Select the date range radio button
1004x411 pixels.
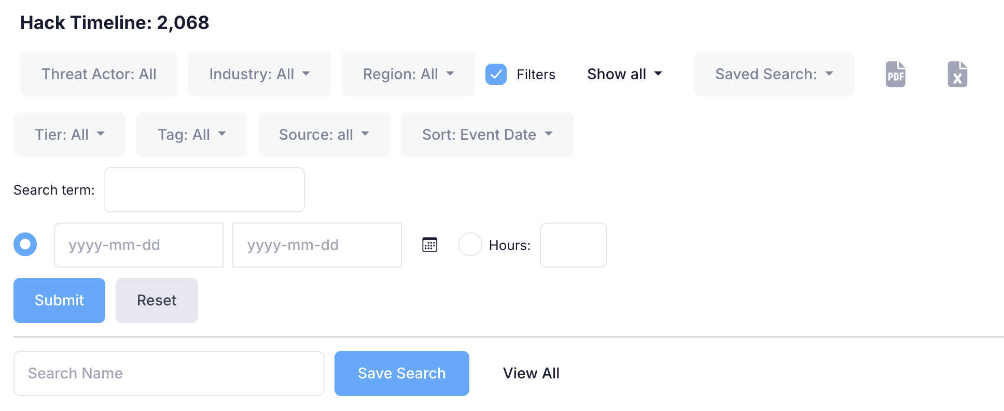coord(25,245)
